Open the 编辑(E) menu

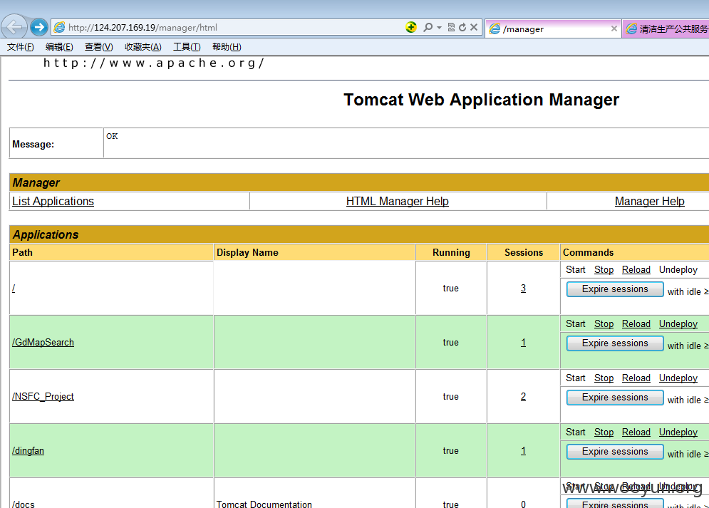click(59, 47)
